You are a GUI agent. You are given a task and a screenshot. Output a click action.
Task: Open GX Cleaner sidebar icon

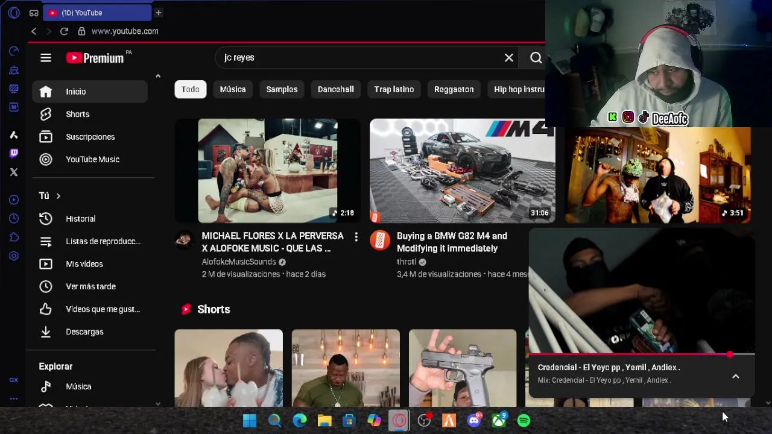[x=14, y=70]
